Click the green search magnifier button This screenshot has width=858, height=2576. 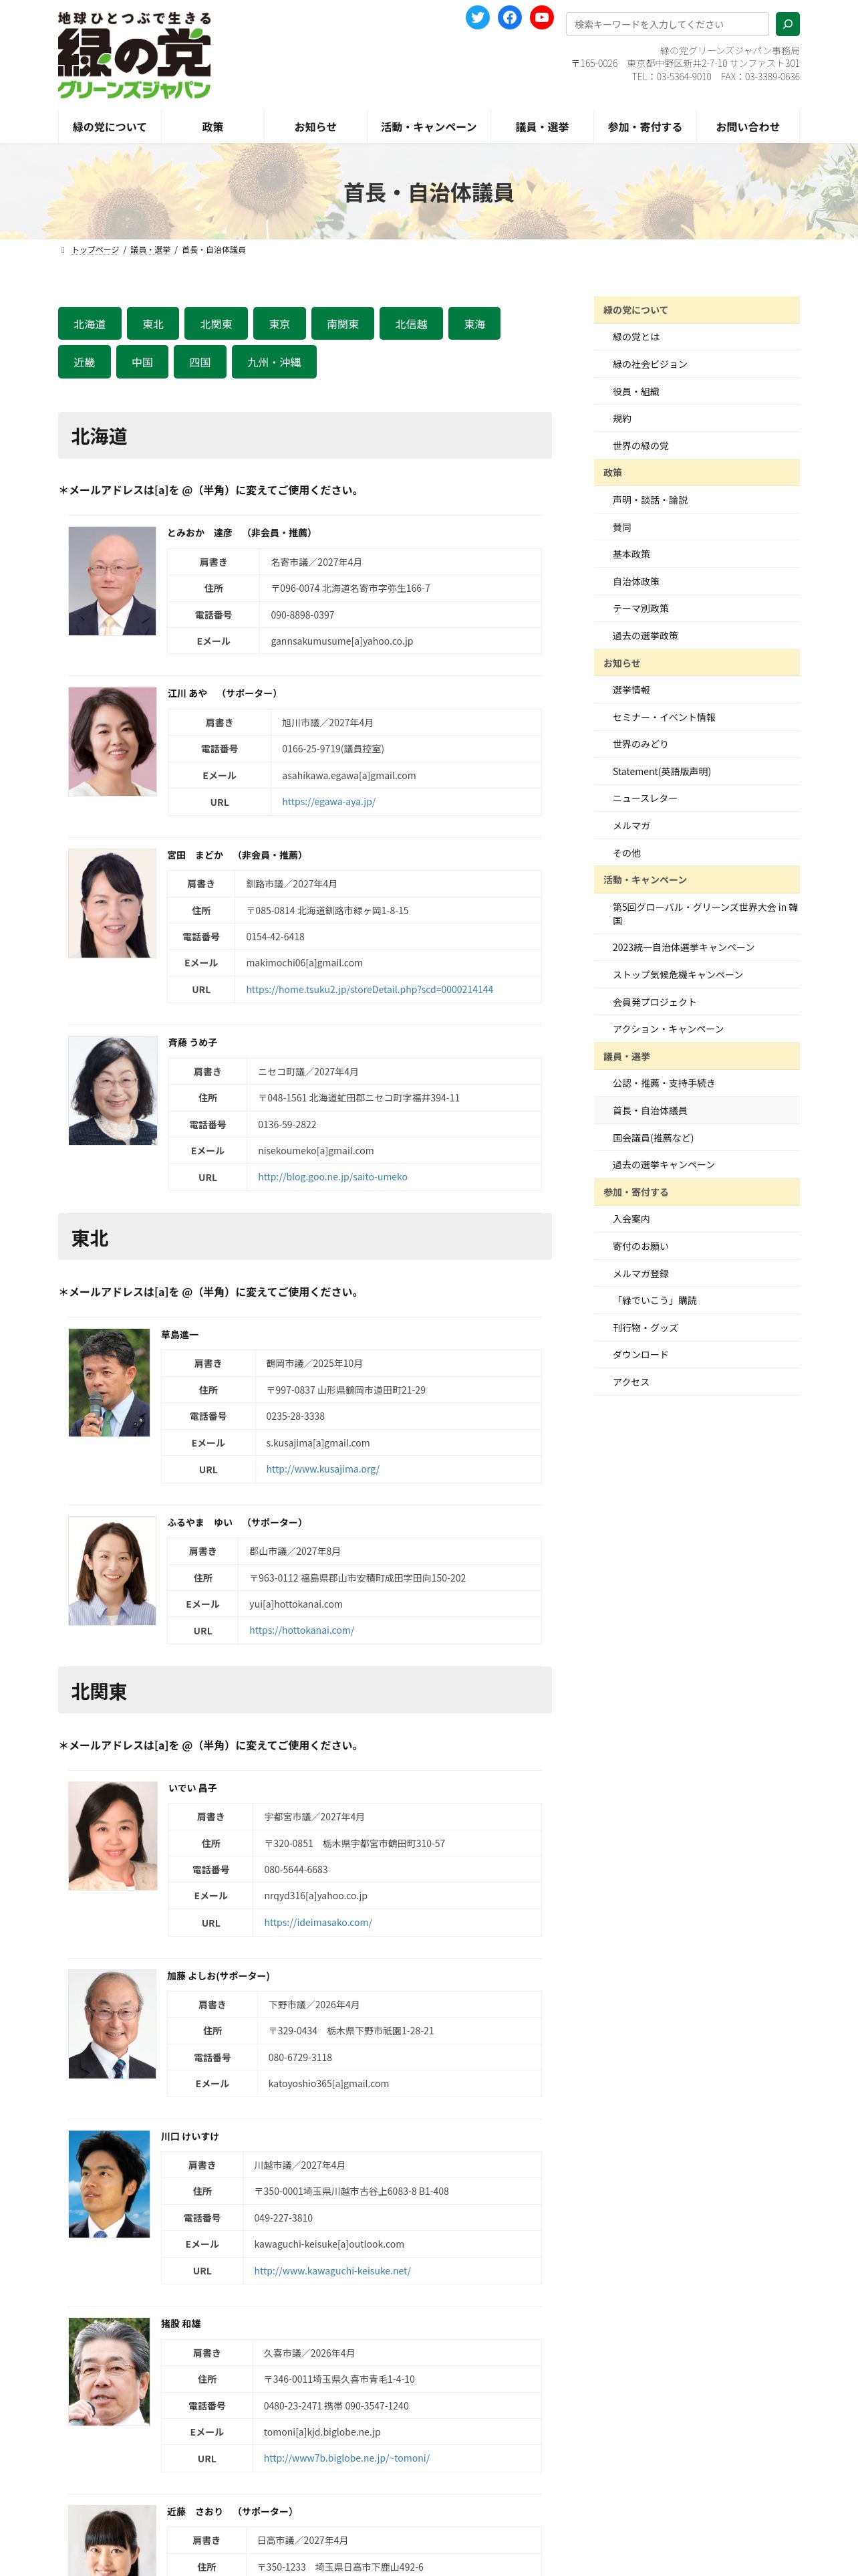coord(787,24)
